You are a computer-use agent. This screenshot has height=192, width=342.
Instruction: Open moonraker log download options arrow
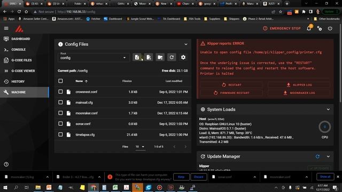[x=48, y=177]
